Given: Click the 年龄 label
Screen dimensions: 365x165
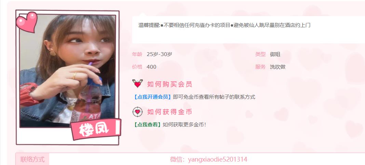Looking at the screenshot, I should [137, 54].
